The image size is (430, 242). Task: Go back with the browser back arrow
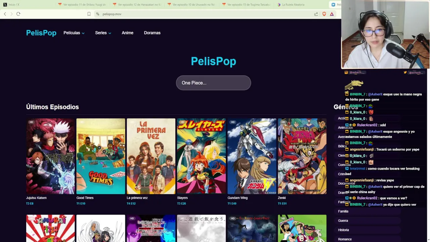click(x=5, y=14)
